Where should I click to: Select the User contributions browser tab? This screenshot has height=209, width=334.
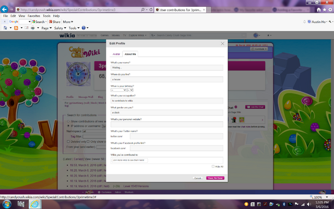click(180, 10)
